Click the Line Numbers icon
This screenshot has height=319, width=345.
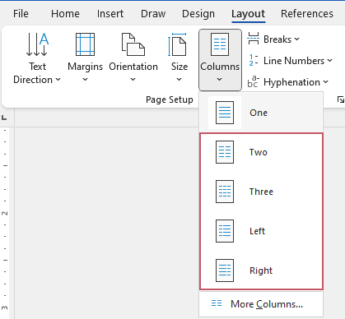tap(253, 60)
